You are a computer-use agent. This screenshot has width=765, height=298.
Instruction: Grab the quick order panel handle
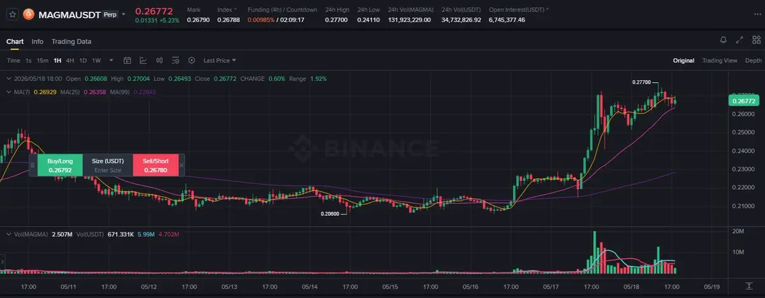pos(33,165)
